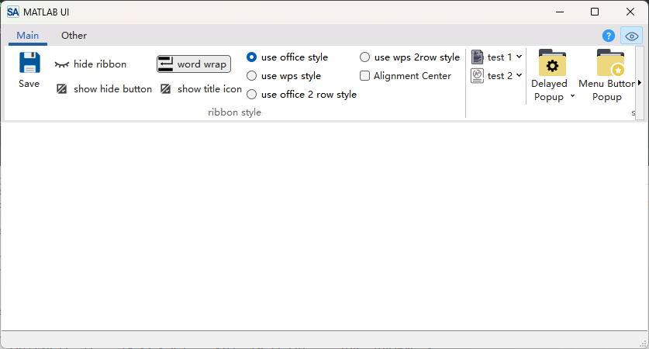Check the Alignment Center checkbox
This screenshot has width=649, height=349.
point(364,76)
